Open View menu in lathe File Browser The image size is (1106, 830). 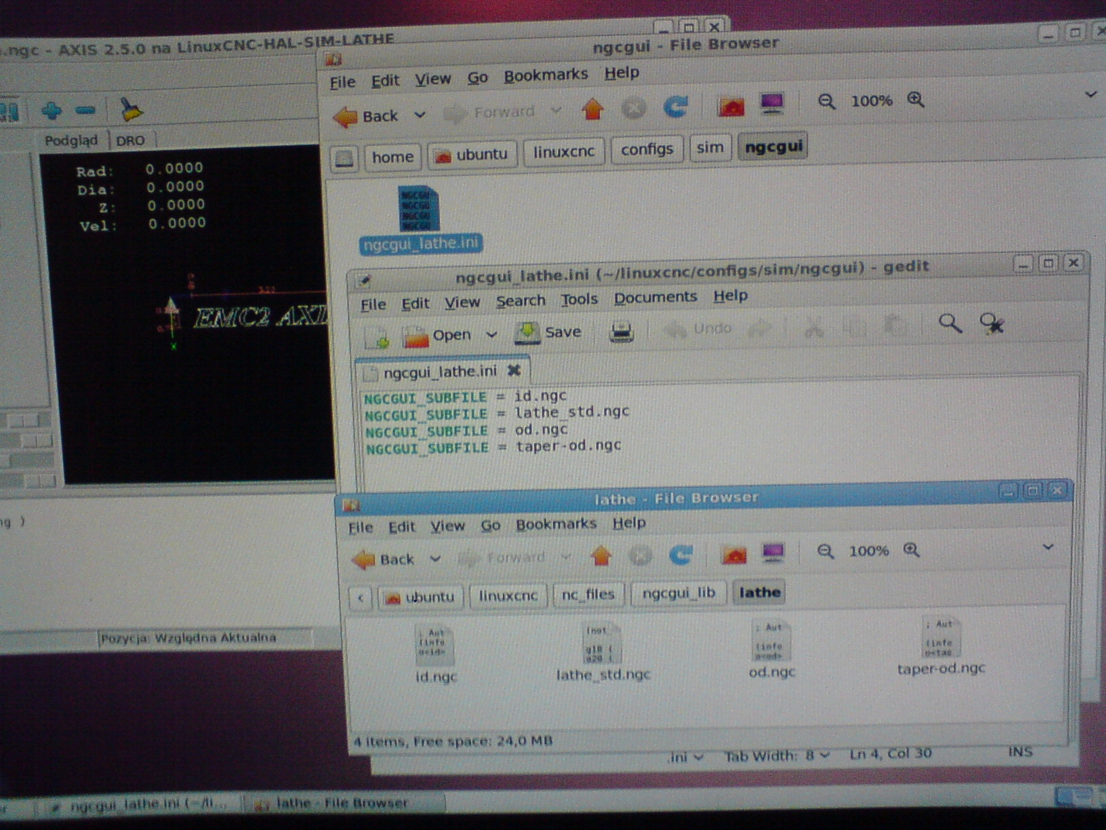click(x=447, y=526)
